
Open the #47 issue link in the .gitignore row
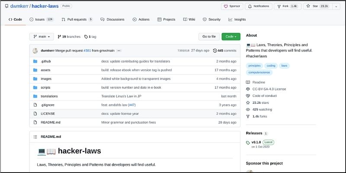pyautogui.click(x=132, y=105)
